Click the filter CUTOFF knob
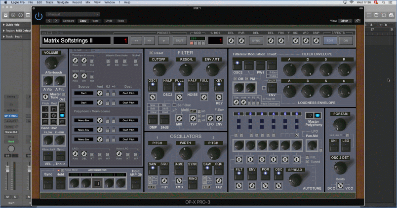Image resolution: width=397 pixels, height=208 pixels. [x=159, y=69]
